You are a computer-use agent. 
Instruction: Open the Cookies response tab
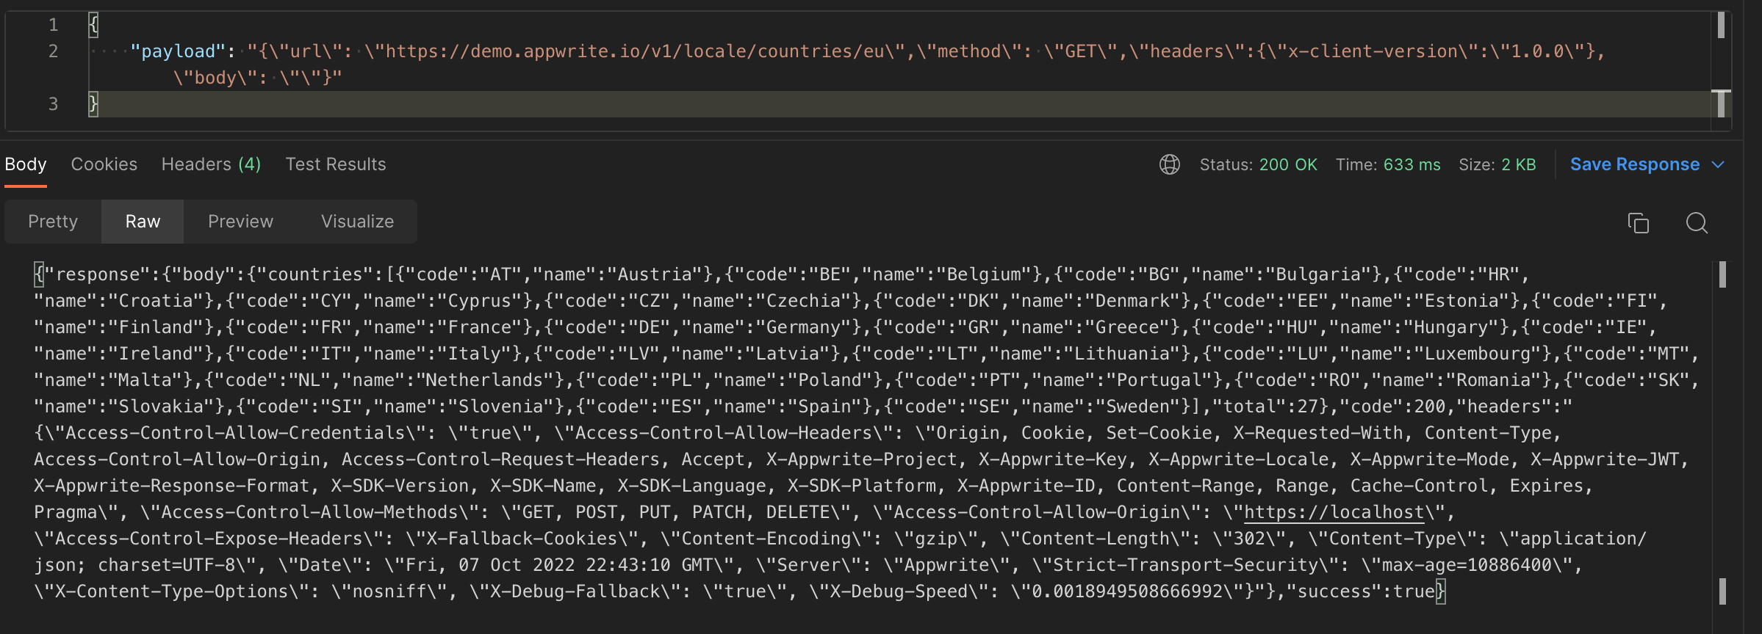[x=104, y=164]
